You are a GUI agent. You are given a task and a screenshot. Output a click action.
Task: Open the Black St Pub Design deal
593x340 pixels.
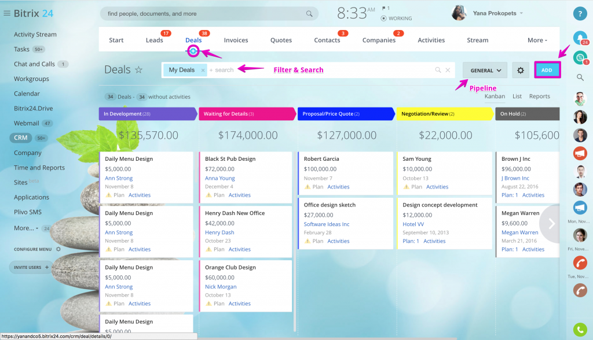coord(230,159)
